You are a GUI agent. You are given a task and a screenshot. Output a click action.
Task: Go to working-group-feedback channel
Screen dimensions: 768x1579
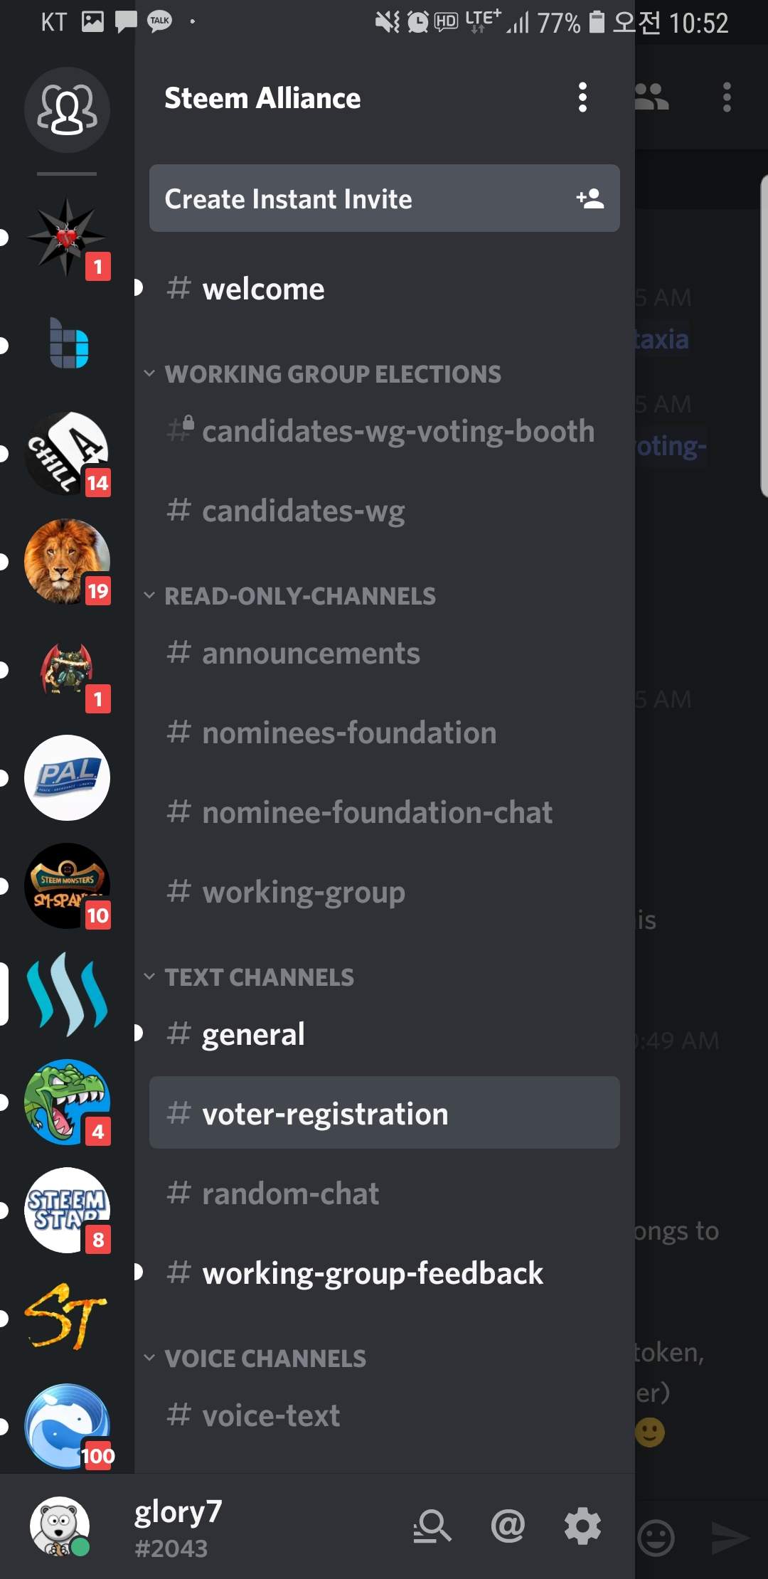point(373,1273)
